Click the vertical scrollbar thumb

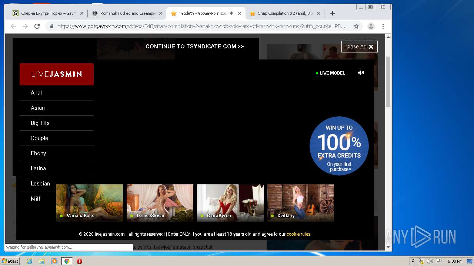[388, 81]
